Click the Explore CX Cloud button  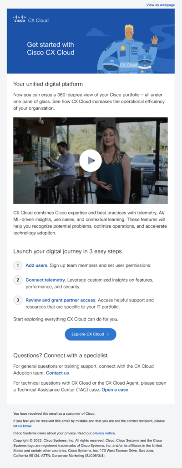tap(91, 334)
